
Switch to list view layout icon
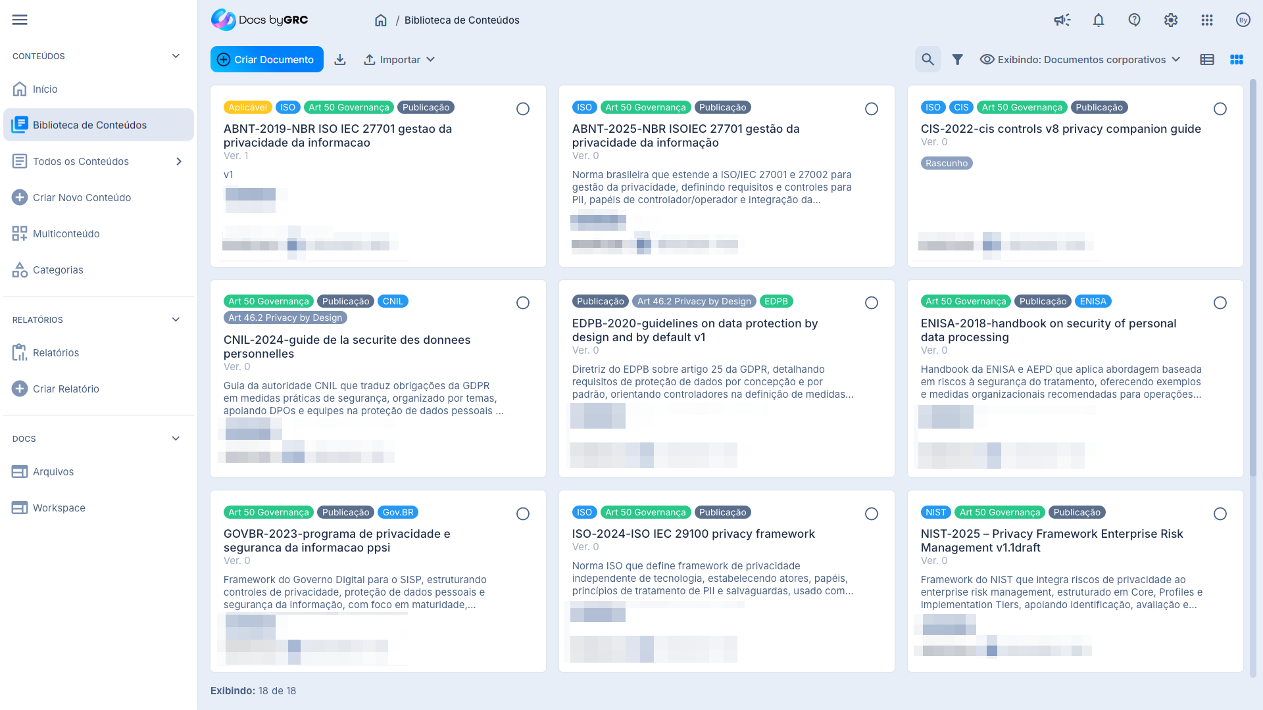pos(1207,60)
